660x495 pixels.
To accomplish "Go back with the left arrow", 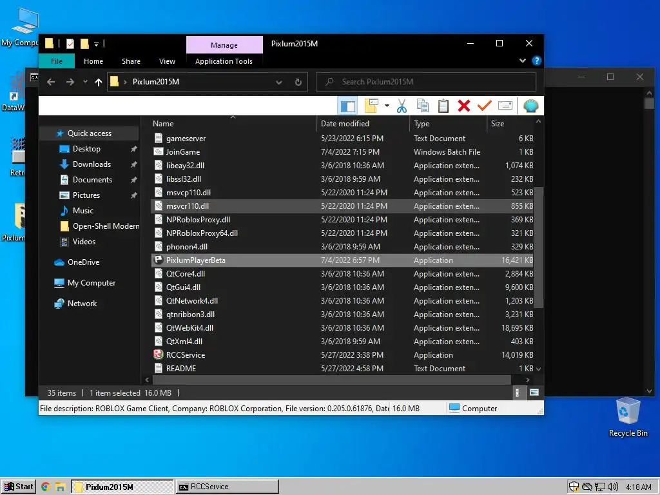I will (x=51, y=82).
